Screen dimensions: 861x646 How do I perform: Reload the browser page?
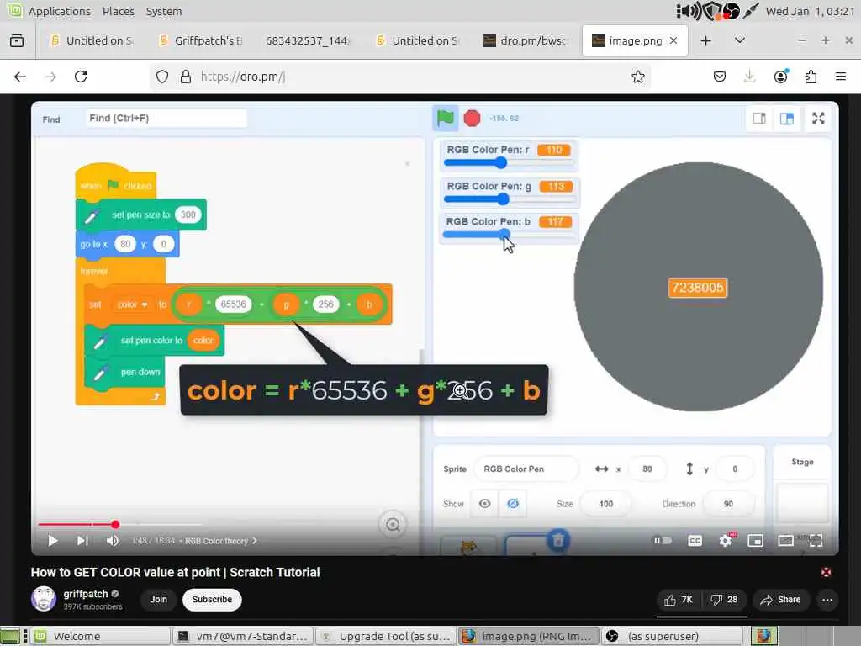81,77
